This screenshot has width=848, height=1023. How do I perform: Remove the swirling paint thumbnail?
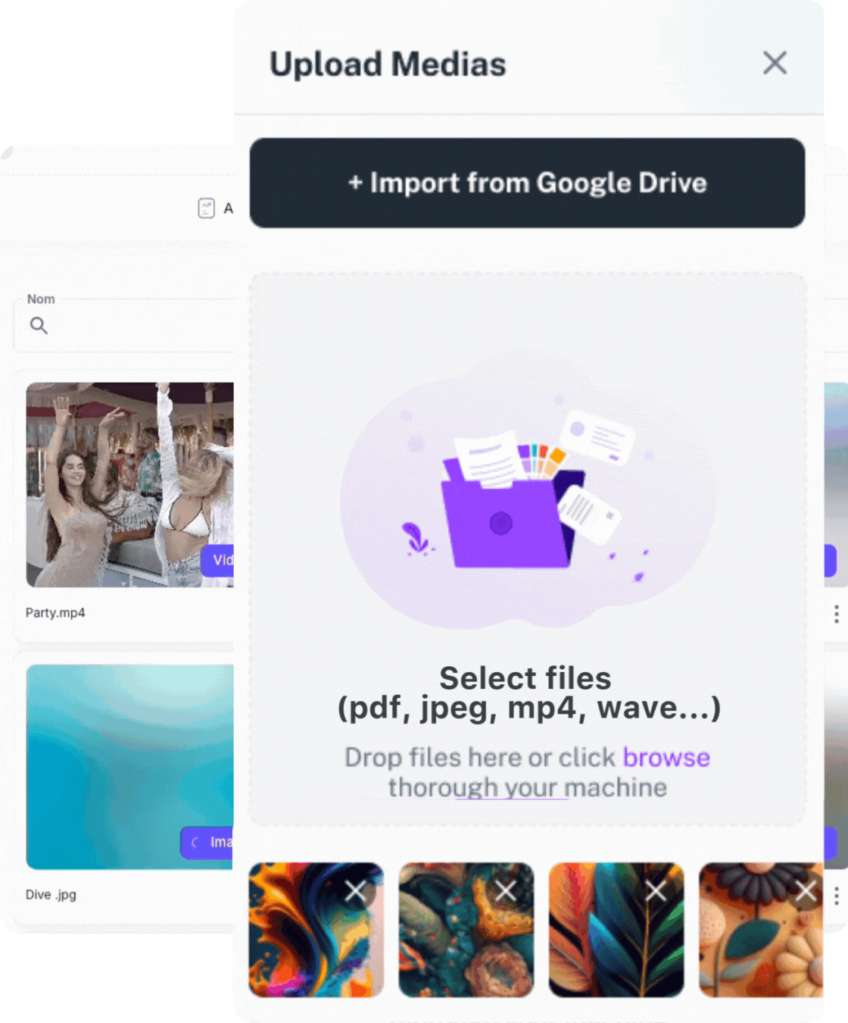click(x=355, y=891)
